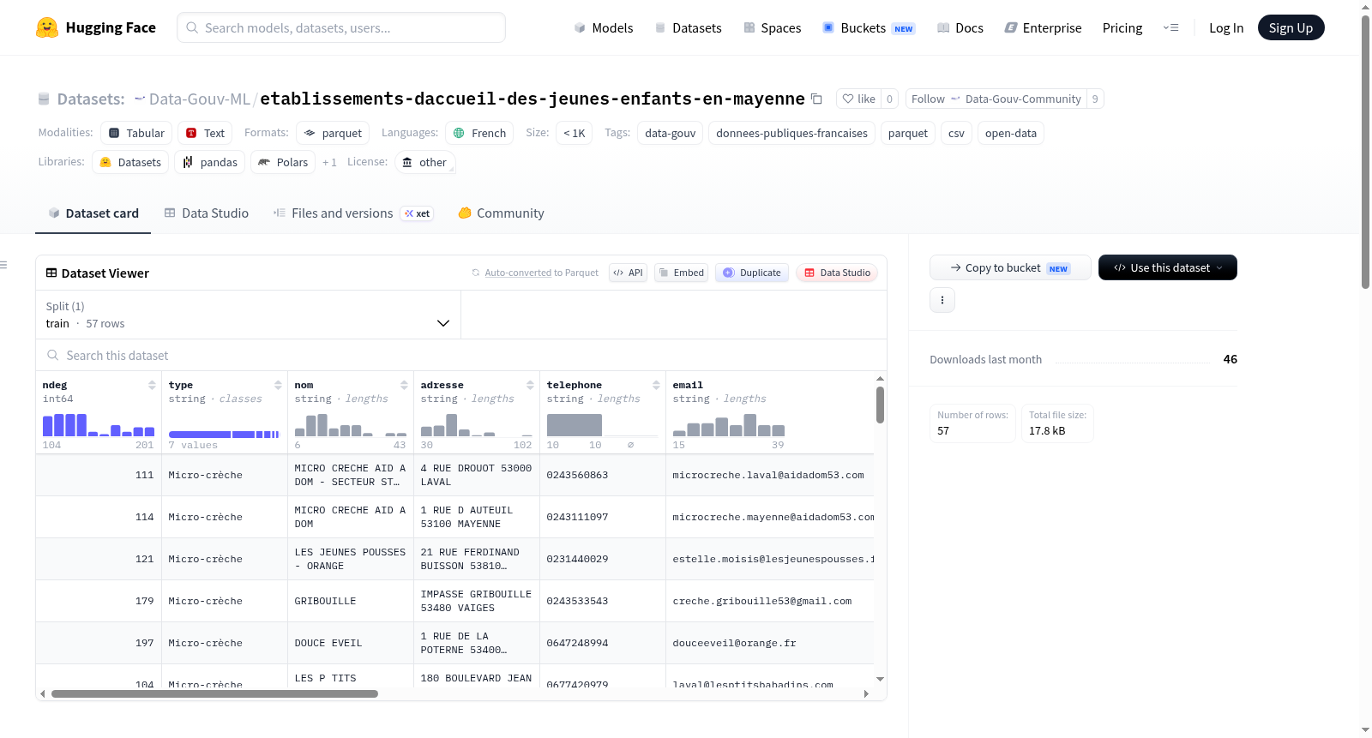
Task: Click the main search models field
Action: pyautogui.click(x=341, y=27)
